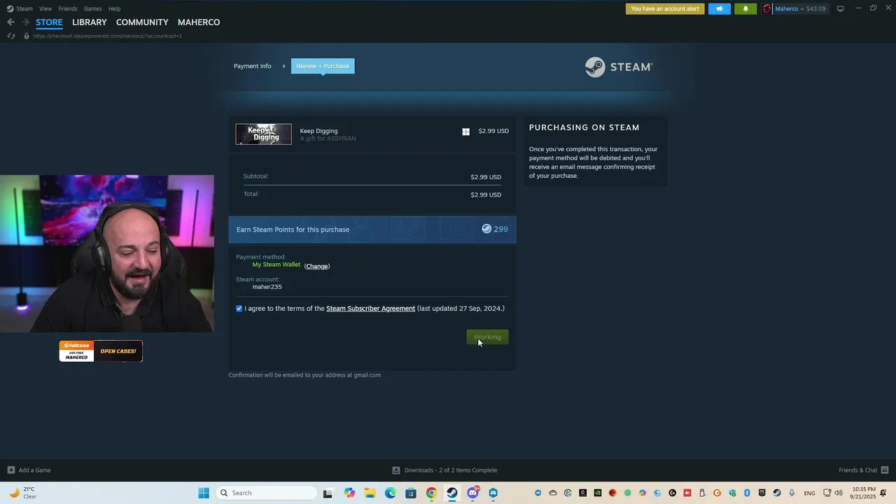Uncheck the Subscriber Agreement checkbox
Viewport: 896px width, 504px height.
coord(239,309)
